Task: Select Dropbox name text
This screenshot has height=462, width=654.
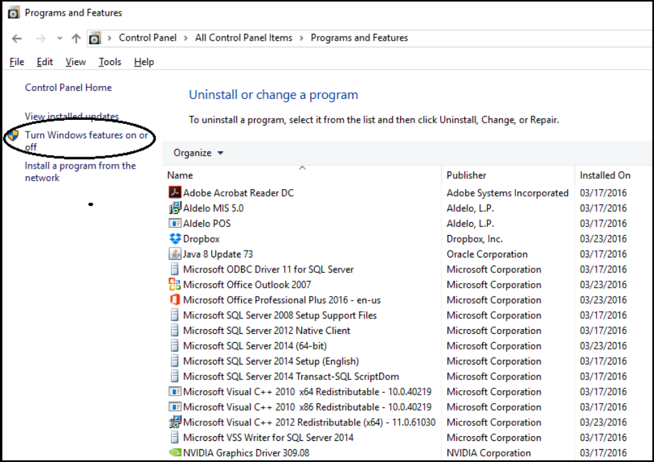Action: pyautogui.click(x=201, y=239)
